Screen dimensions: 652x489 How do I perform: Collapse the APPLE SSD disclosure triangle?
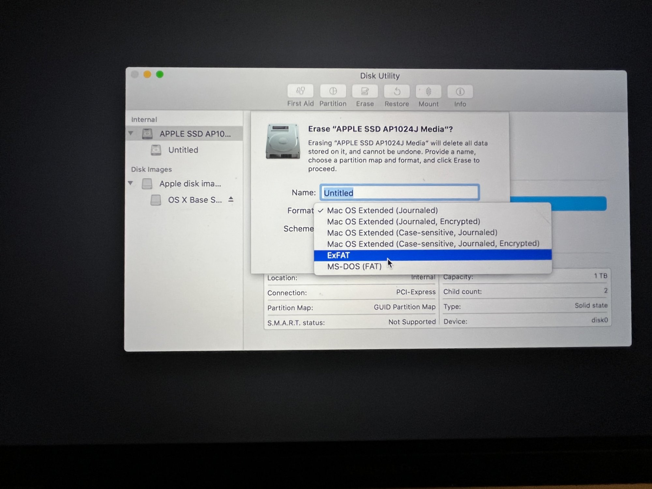pos(131,133)
